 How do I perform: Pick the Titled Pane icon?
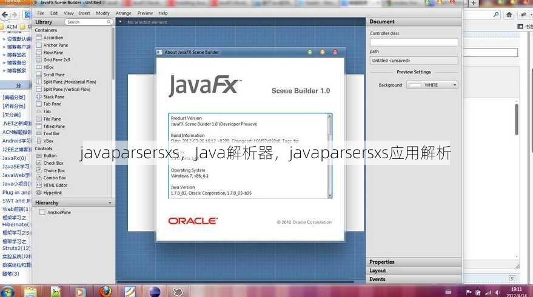(39, 126)
